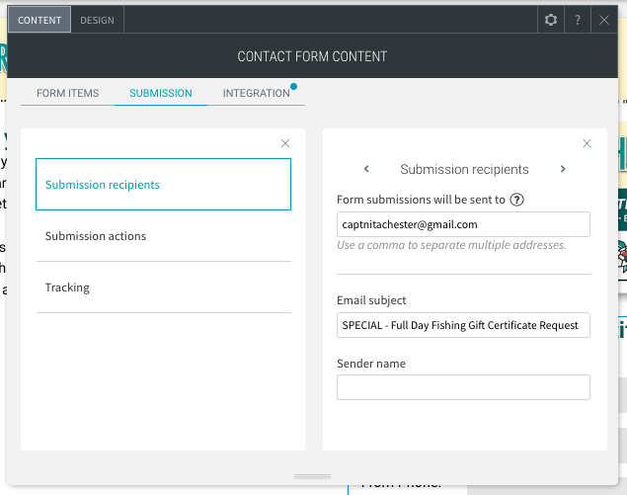Click the 'Sender name' label
This screenshot has width=627, height=495.
[x=371, y=364]
